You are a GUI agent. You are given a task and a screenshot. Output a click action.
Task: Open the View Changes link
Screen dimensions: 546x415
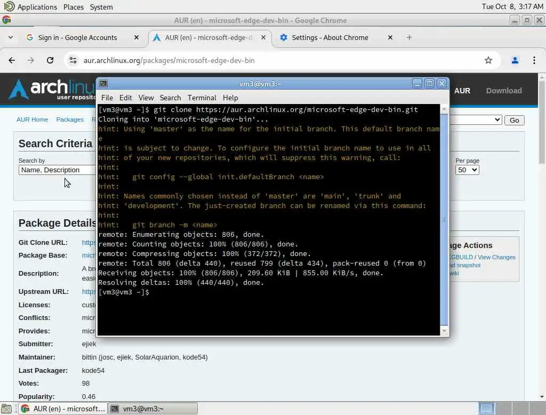coord(496,257)
